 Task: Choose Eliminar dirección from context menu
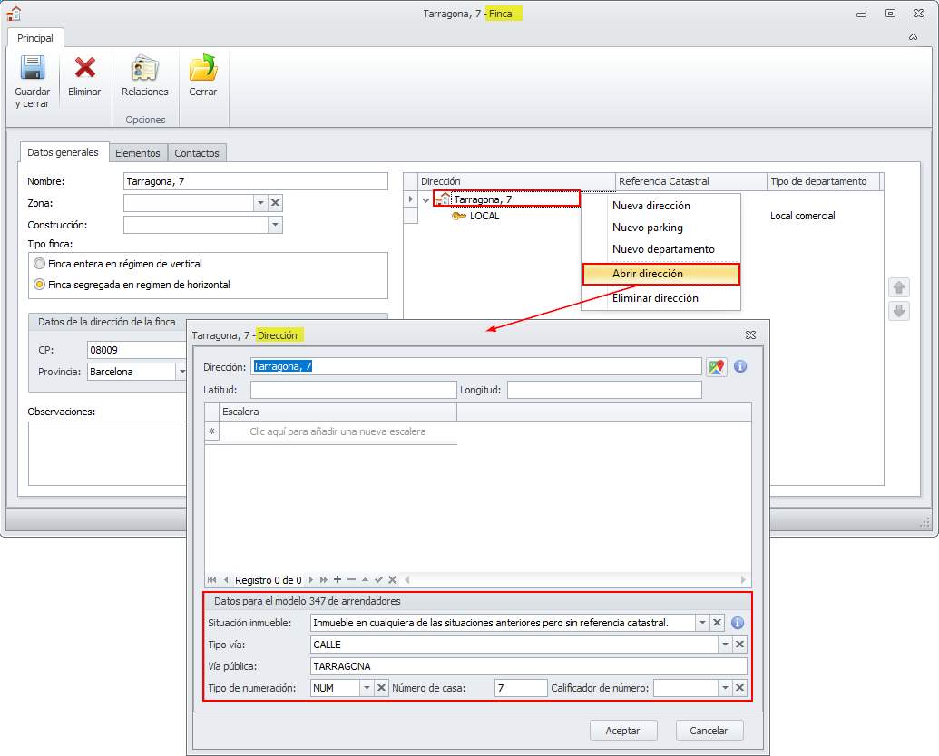(x=654, y=298)
